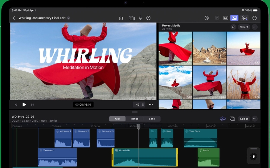This screenshot has height=168, width=270.
Task: Toggle the inspector panel icon
Action: pyautogui.click(x=226, y=18)
